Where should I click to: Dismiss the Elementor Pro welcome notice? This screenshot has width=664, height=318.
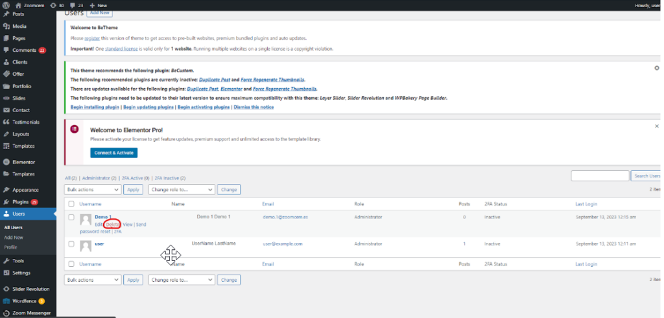[657, 126]
